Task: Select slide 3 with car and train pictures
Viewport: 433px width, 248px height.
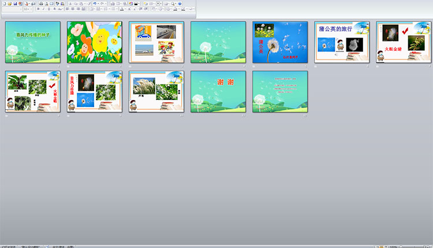Action: tap(156, 42)
